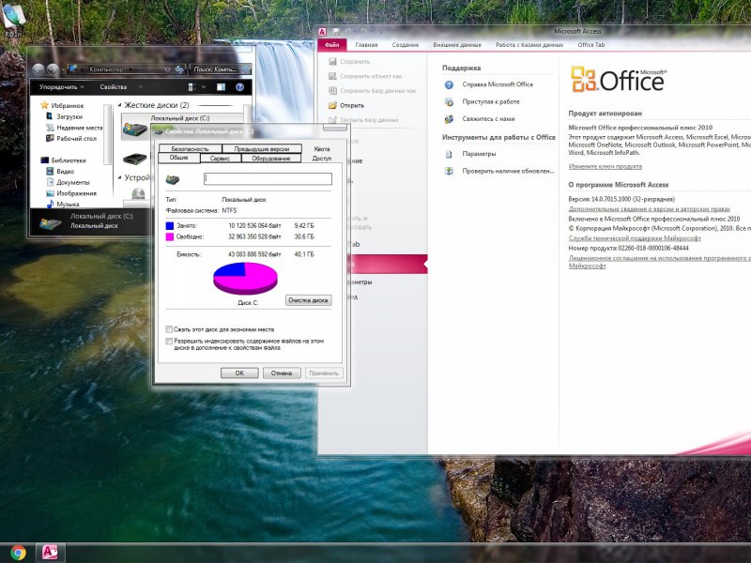Click the refresh icon beside the Explorer address bar
751x563 pixels.
coord(179,69)
